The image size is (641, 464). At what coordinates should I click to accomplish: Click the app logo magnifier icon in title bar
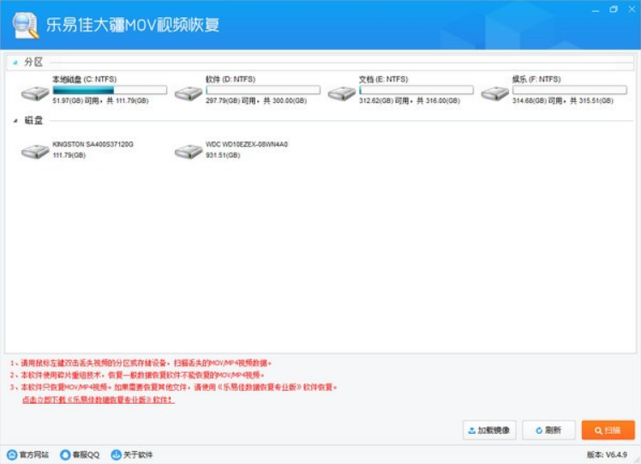click(x=26, y=26)
